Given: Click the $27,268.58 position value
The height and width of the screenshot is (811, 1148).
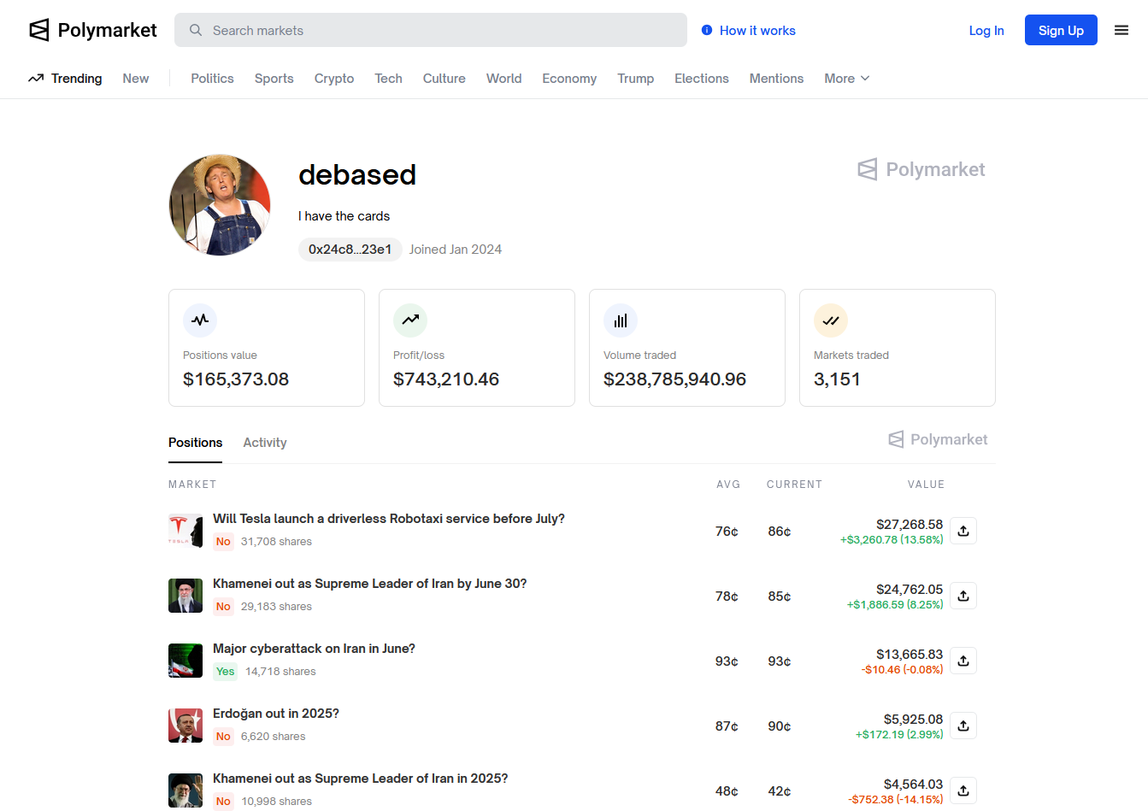Looking at the screenshot, I should point(910,524).
